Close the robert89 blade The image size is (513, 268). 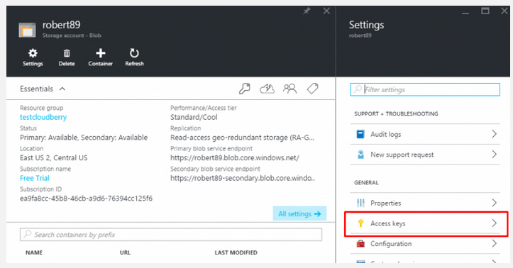click(326, 11)
